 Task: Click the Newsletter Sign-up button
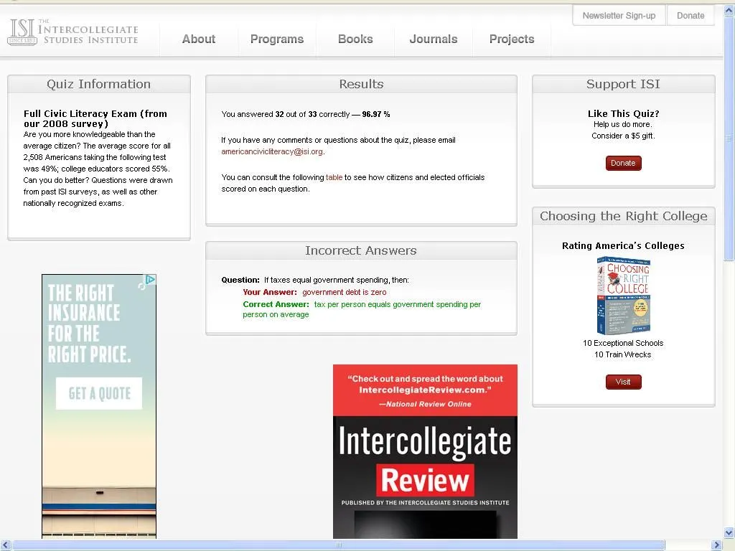pyautogui.click(x=619, y=16)
